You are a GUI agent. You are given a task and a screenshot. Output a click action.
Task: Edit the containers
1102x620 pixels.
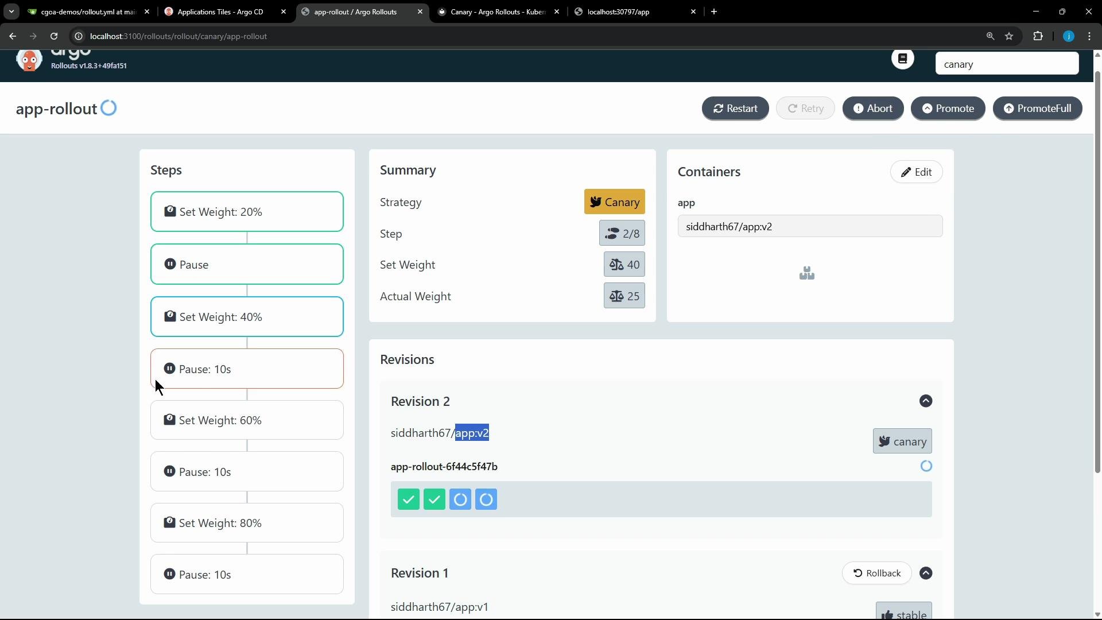(916, 172)
